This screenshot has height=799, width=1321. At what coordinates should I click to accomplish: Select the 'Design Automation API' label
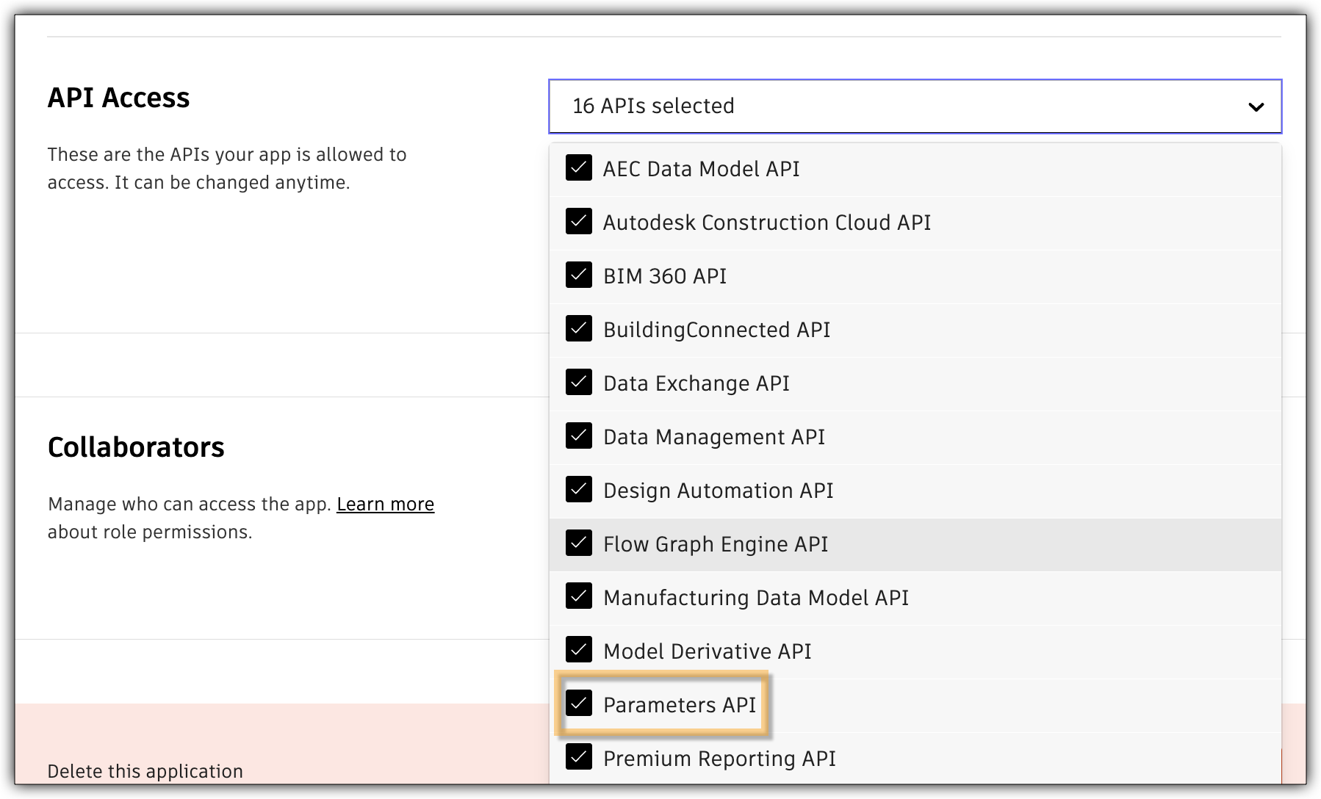719,491
